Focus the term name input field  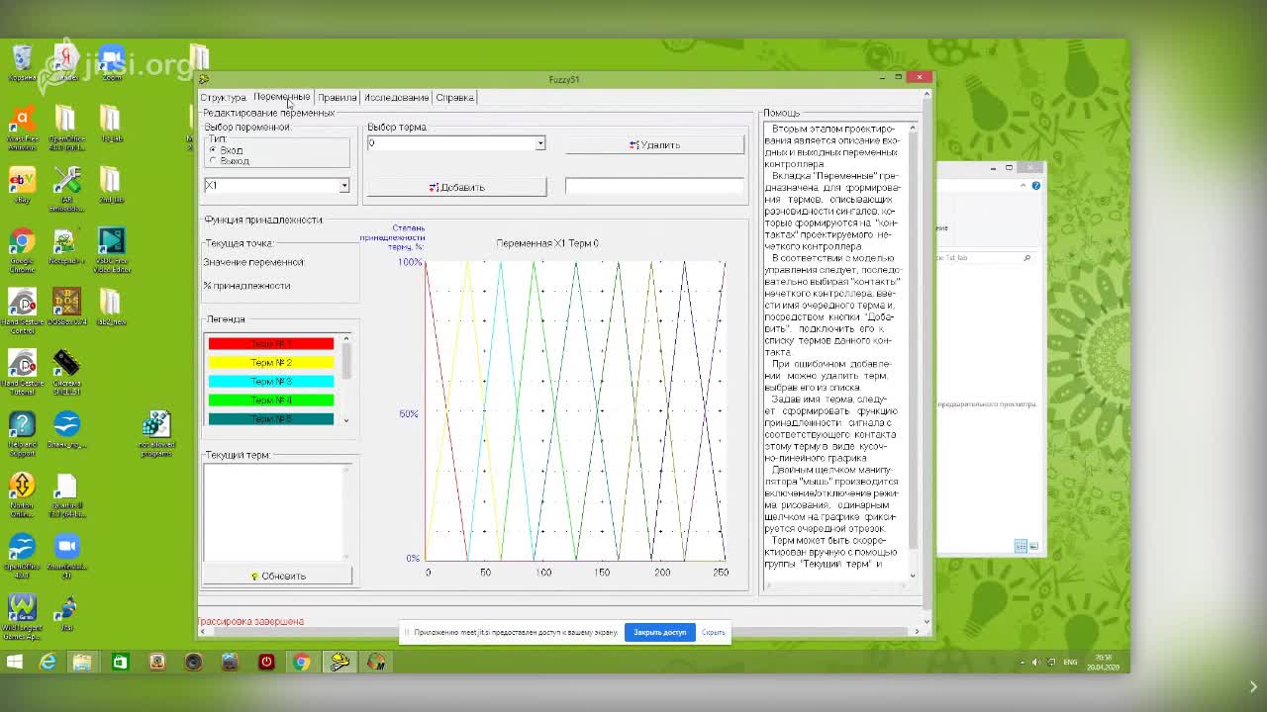(x=654, y=186)
